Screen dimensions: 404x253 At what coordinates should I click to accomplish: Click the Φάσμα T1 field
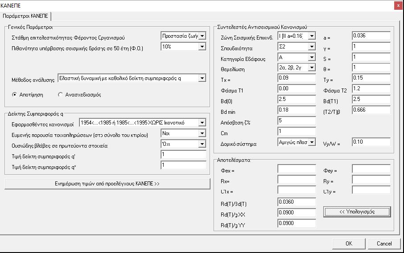(297, 88)
